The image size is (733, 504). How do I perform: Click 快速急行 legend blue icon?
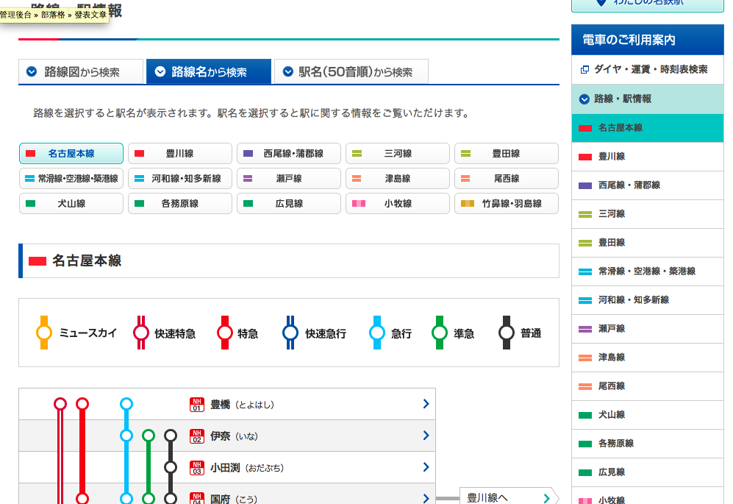(290, 333)
